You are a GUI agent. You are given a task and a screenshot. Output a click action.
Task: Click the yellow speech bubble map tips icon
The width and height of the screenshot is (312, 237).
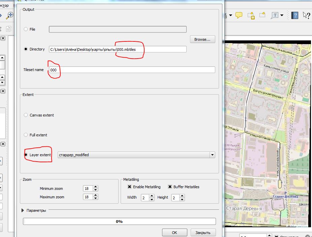[239, 15]
